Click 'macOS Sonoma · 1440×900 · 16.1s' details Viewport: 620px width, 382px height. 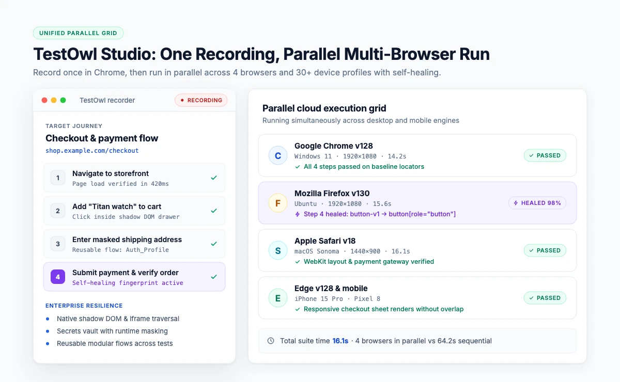pos(352,251)
